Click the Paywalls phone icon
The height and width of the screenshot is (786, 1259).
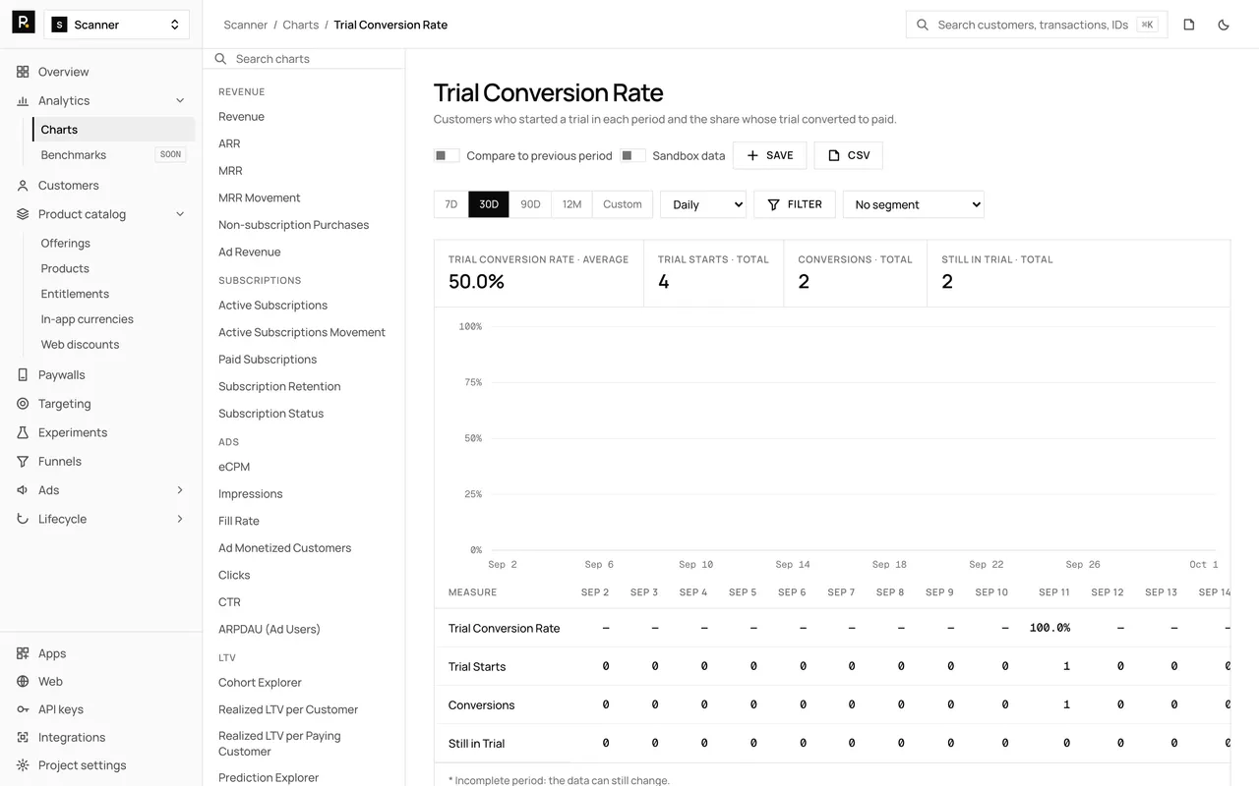click(x=23, y=374)
